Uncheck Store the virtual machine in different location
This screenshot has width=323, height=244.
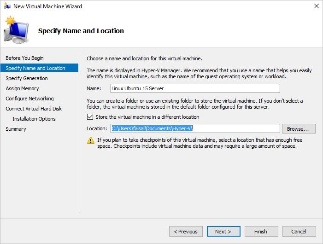pyautogui.click(x=90, y=117)
